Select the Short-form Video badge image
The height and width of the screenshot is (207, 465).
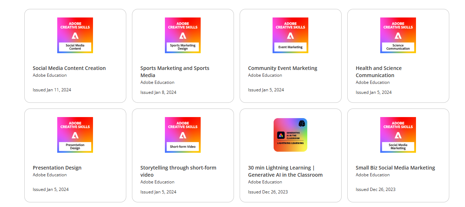click(182, 135)
